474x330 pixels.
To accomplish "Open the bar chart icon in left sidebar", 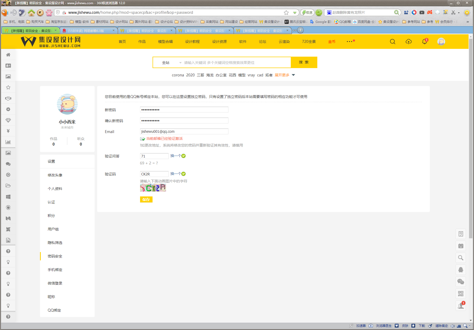I will [x=8, y=142].
